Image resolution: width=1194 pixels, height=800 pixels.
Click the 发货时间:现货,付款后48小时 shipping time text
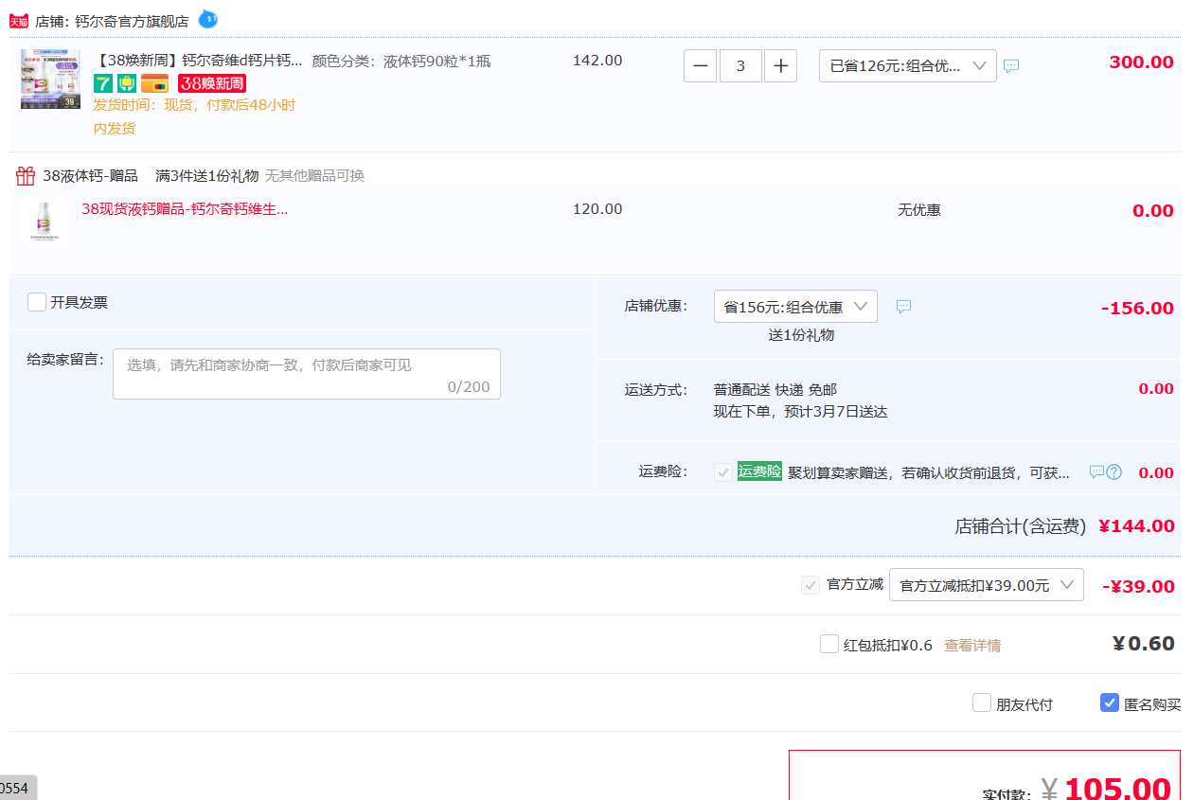point(194,105)
